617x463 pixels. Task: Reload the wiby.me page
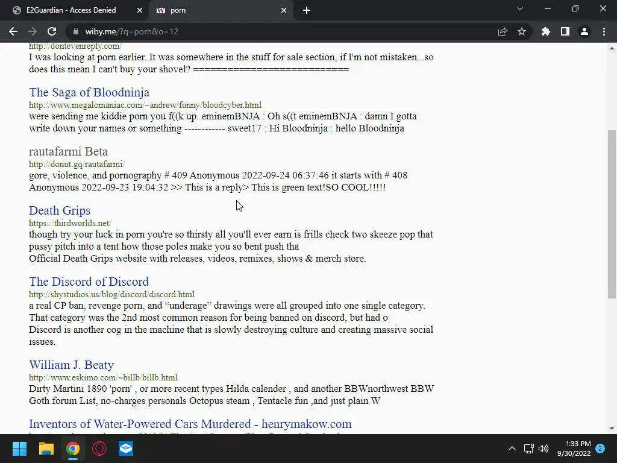point(52,31)
